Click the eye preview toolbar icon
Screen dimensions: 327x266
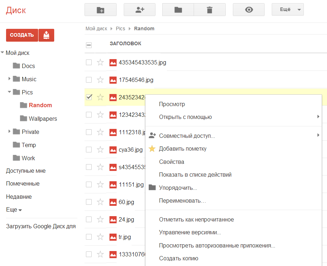point(249,10)
